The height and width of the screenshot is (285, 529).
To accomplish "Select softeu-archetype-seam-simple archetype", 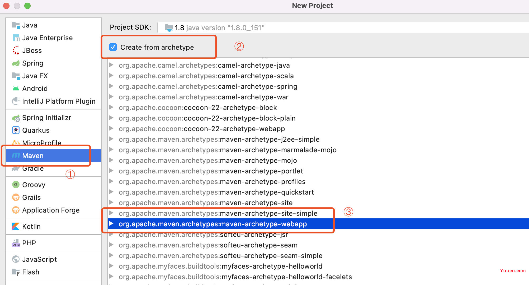I will [x=318, y=256].
